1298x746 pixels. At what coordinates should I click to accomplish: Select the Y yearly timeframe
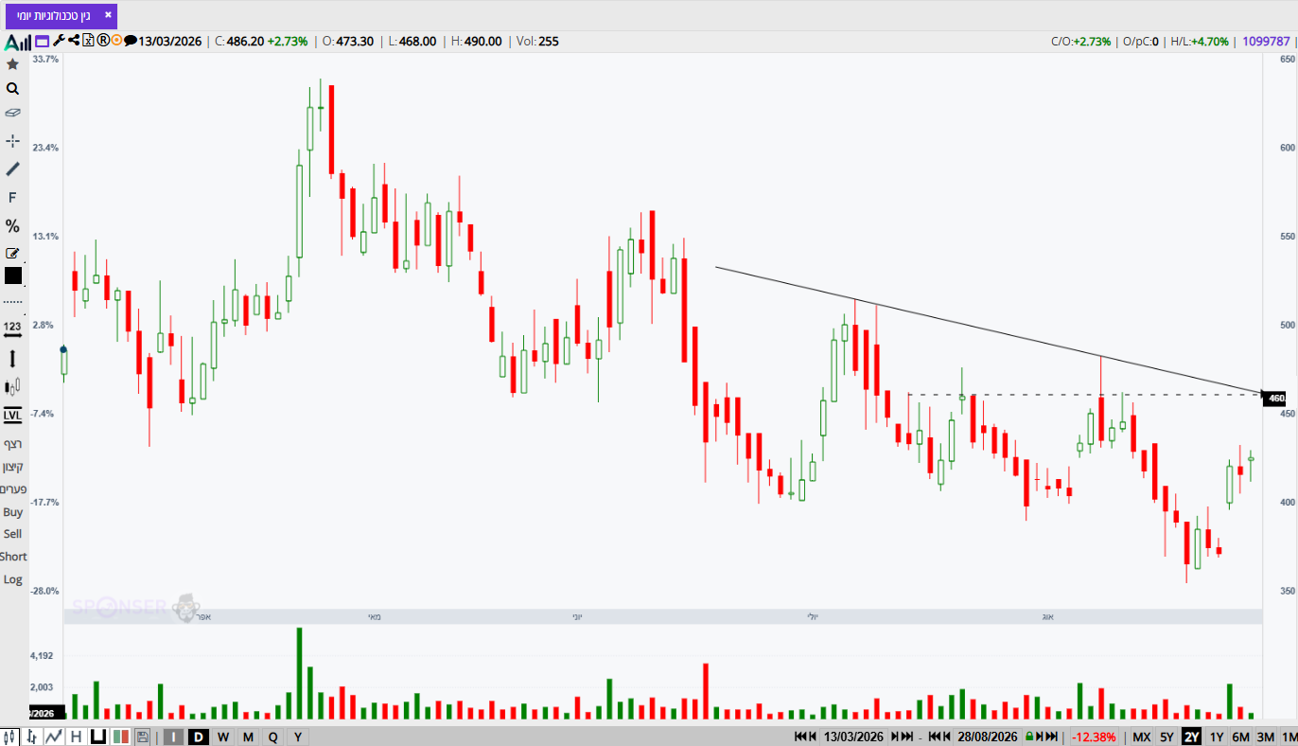[297, 737]
